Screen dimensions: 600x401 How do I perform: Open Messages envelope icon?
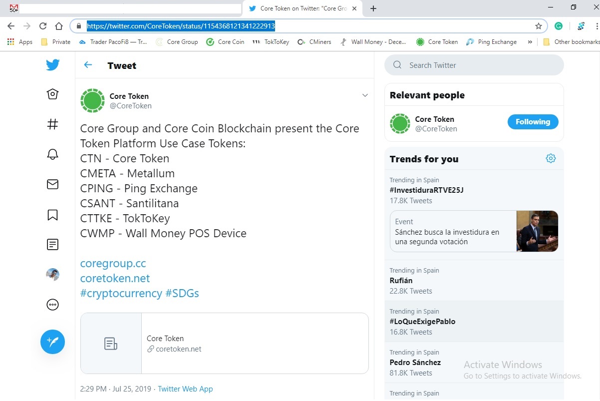[52, 184]
